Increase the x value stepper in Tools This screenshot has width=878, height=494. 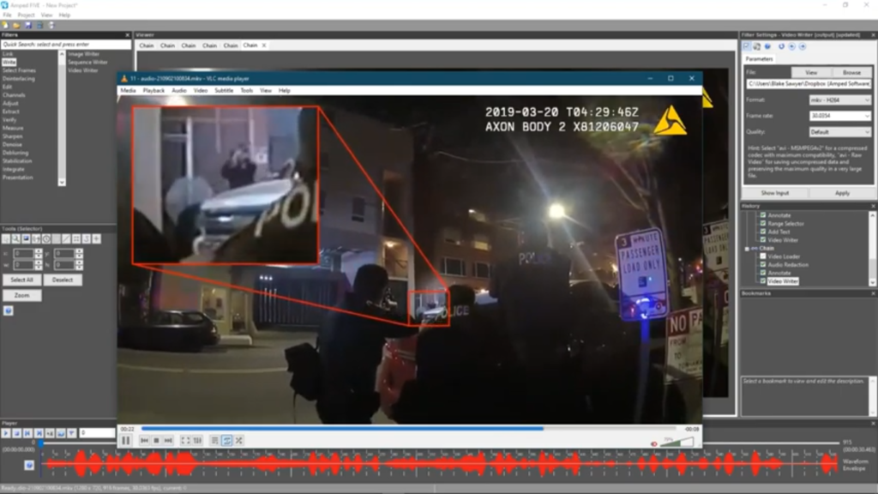[x=38, y=251]
